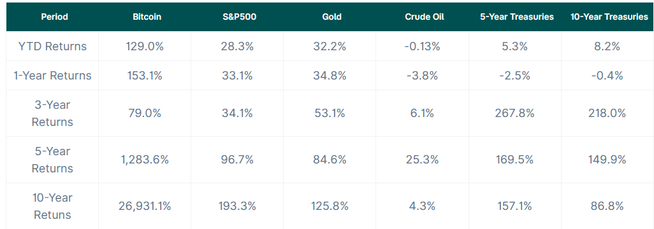This screenshot has width=654, height=229.
Task: Click the 5-Year Returns row label
Action: 52,160
